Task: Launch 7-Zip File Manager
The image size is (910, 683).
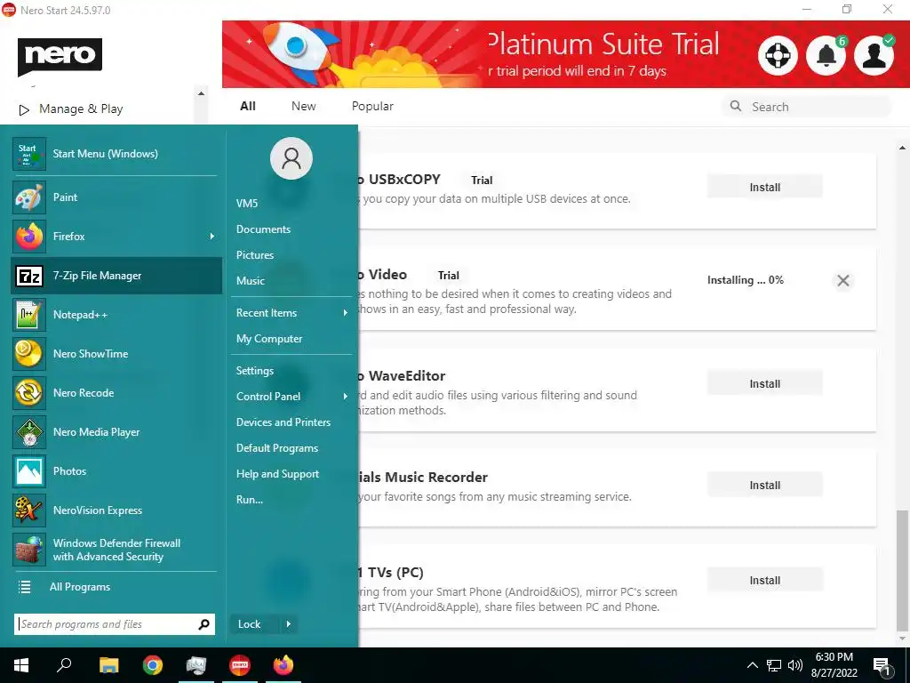Action: pos(116,276)
